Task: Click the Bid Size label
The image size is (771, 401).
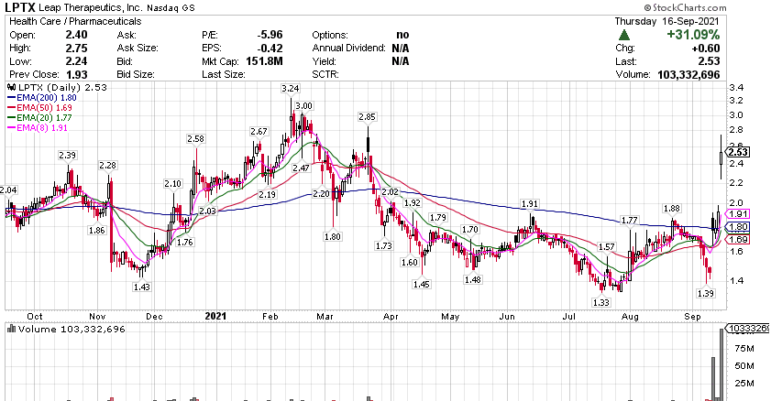Action: tap(136, 74)
